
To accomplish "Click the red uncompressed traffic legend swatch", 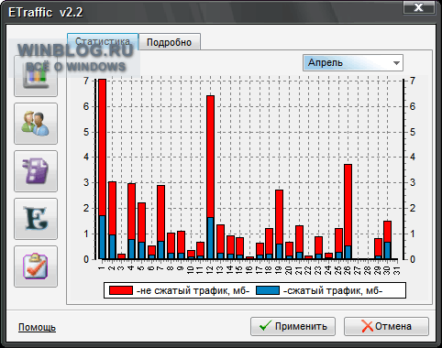I will pos(121,290).
